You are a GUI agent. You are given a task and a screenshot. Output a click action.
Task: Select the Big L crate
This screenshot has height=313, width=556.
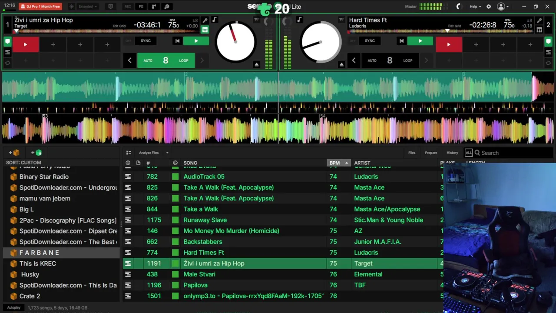pos(61,209)
